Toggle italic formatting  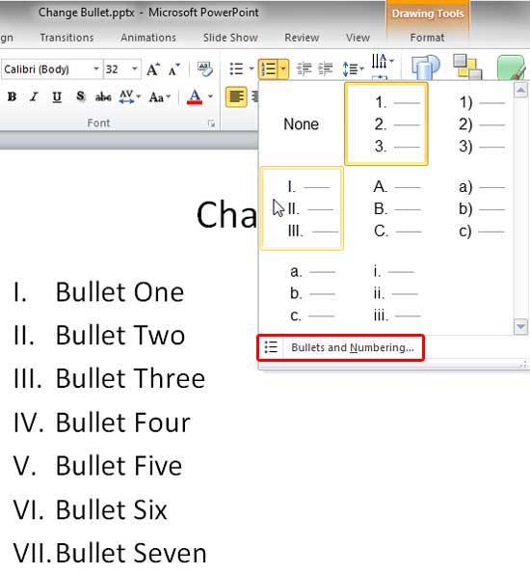(x=34, y=97)
